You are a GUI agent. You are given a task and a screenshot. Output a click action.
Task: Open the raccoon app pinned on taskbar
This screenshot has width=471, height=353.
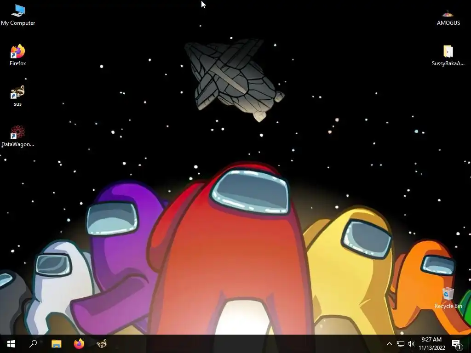coord(102,344)
